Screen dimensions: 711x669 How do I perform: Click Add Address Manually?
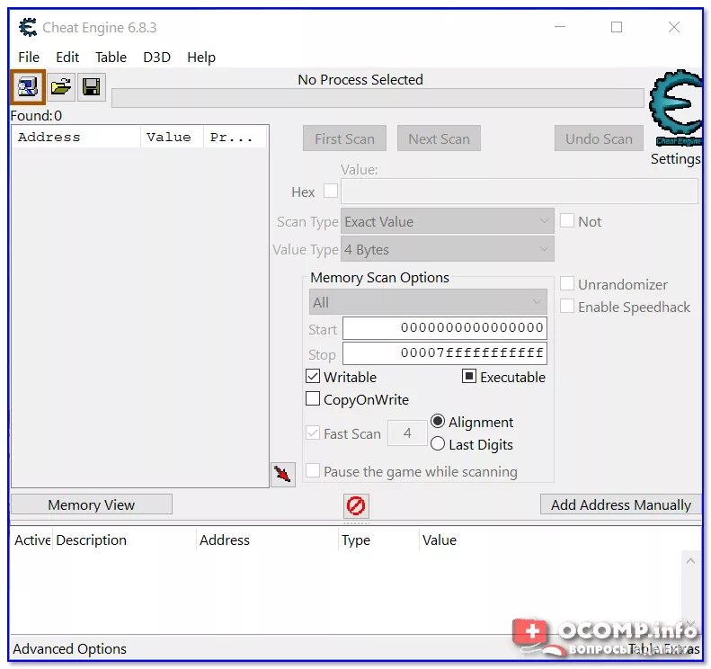pyautogui.click(x=621, y=504)
